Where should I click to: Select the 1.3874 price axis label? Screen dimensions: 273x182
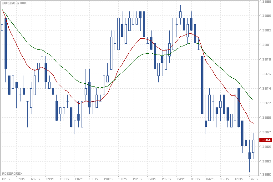(x=266, y=88)
